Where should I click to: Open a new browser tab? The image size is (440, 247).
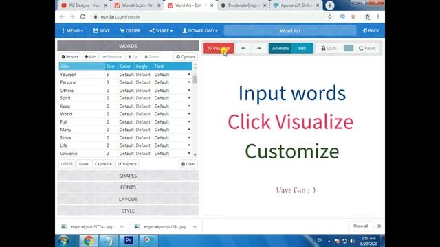330,5
